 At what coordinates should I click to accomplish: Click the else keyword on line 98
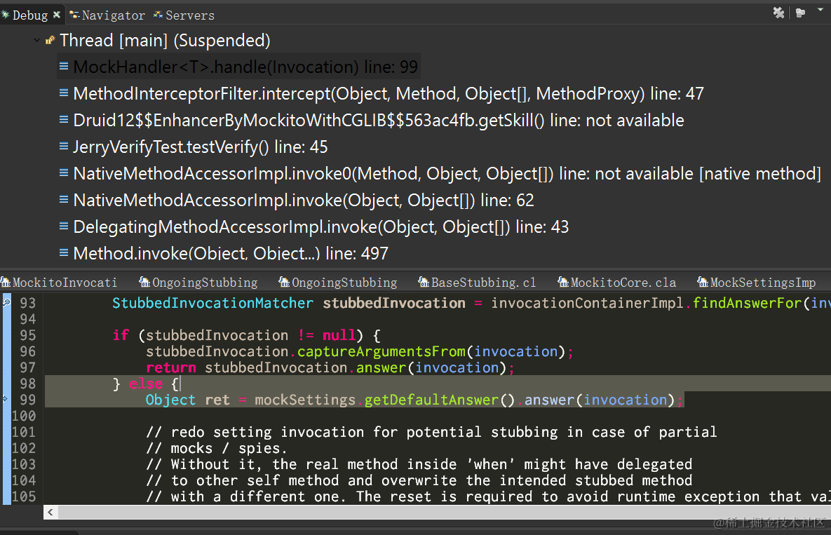coord(146,384)
